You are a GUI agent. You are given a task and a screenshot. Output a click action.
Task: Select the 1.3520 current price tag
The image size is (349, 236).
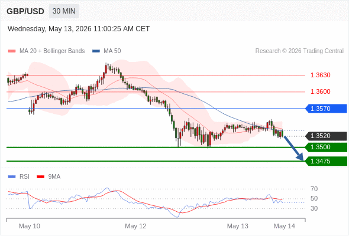tap(327, 136)
